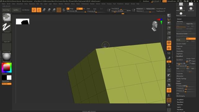Viewport: 199px width, 112px height.
Task: Click the Solo mode icon
Action: [x=169, y=105]
